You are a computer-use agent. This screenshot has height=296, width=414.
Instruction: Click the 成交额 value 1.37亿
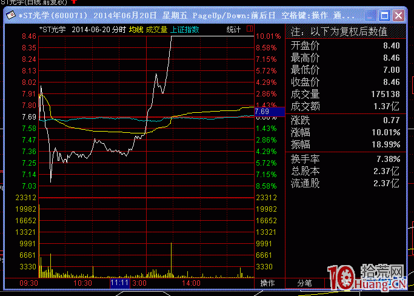point(387,106)
